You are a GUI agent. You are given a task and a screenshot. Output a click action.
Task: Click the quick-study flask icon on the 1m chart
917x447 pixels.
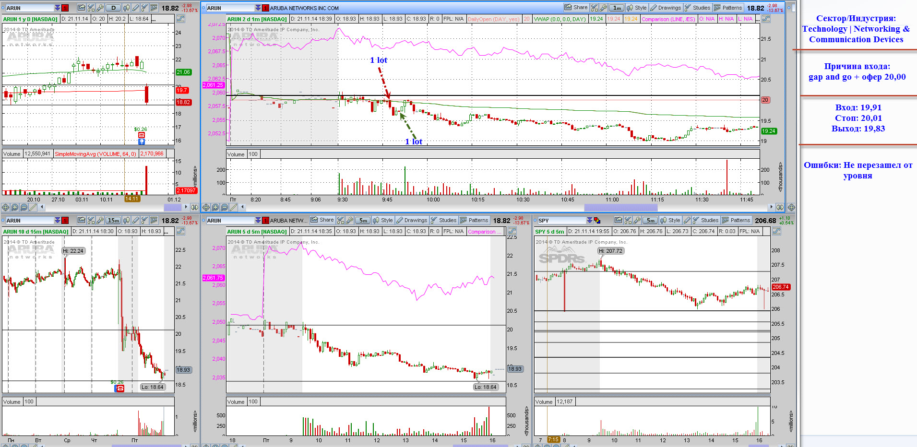point(595,8)
